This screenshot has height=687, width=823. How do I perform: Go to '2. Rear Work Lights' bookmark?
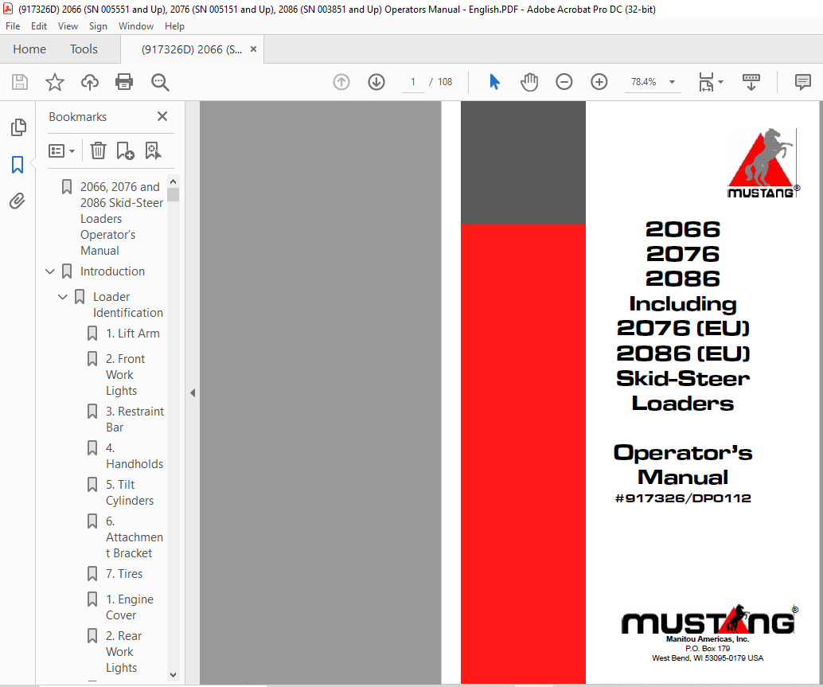pos(124,652)
